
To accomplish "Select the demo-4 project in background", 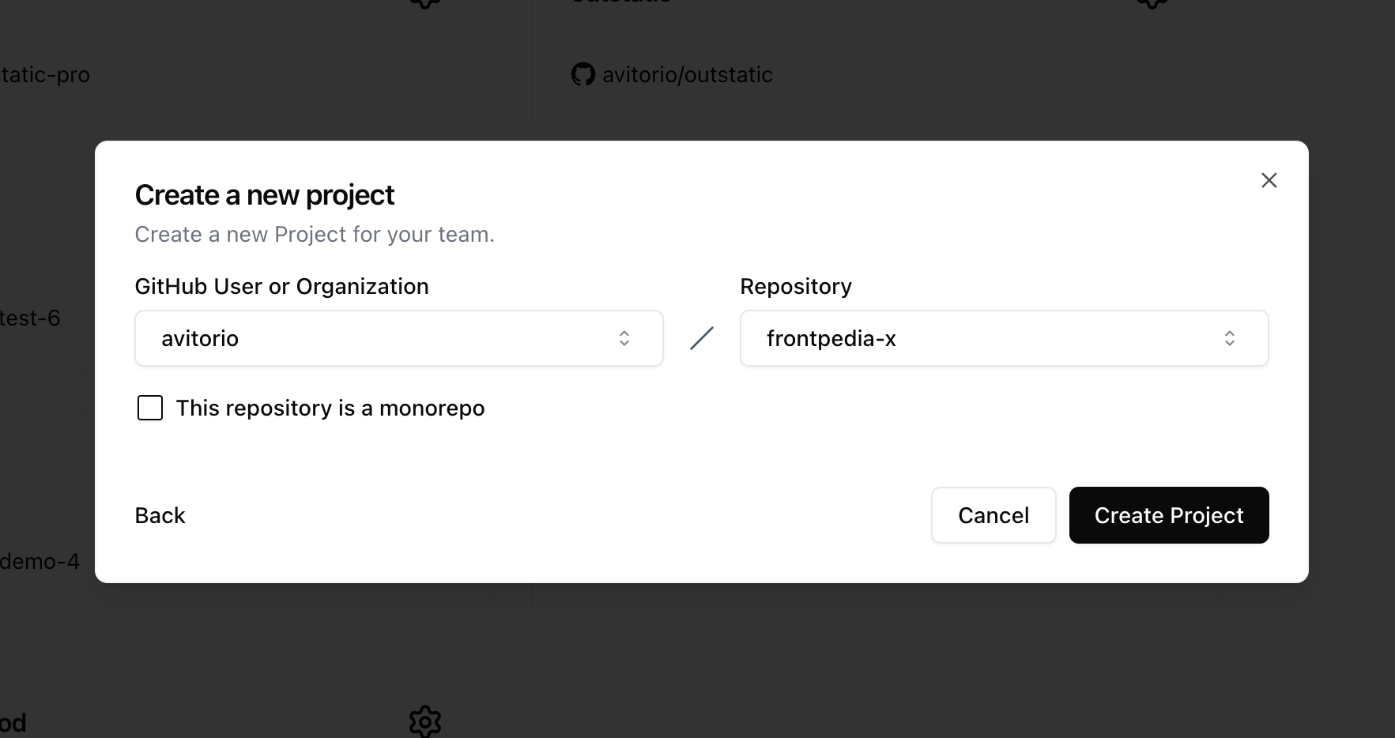I will pos(40,562).
